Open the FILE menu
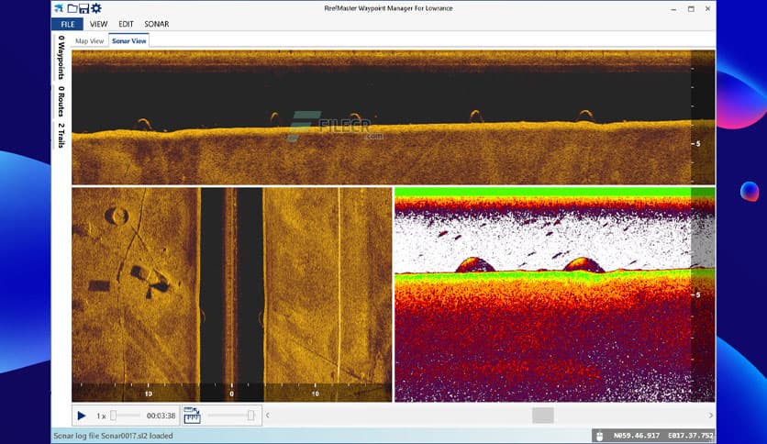This screenshot has width=767, height=444. tap(67, 24)
